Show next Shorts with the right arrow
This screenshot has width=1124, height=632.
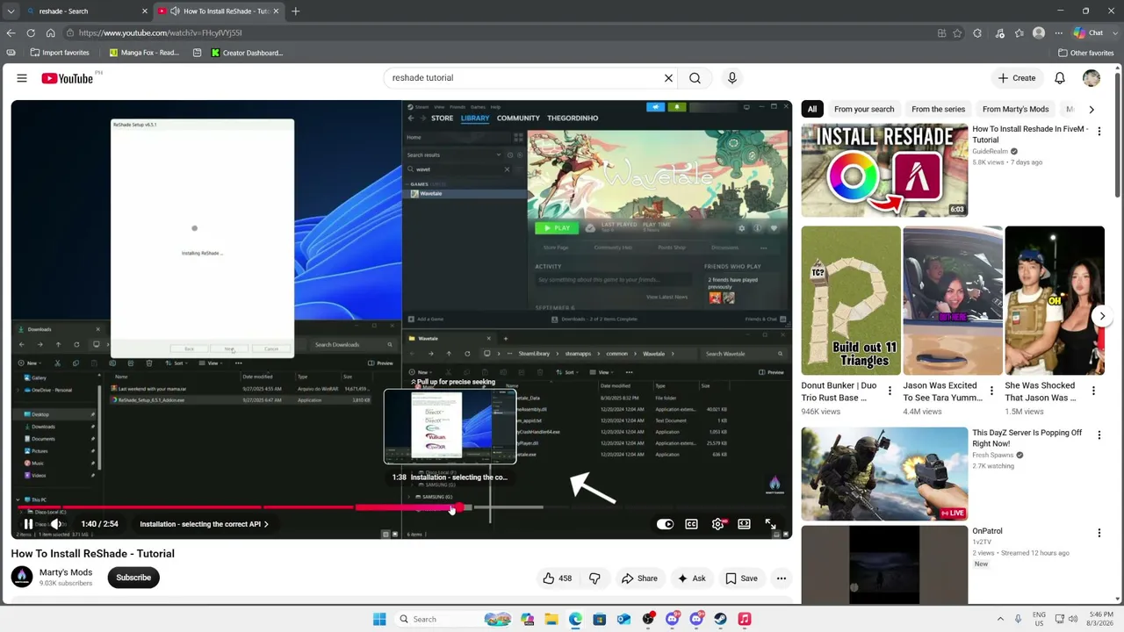1102,316
